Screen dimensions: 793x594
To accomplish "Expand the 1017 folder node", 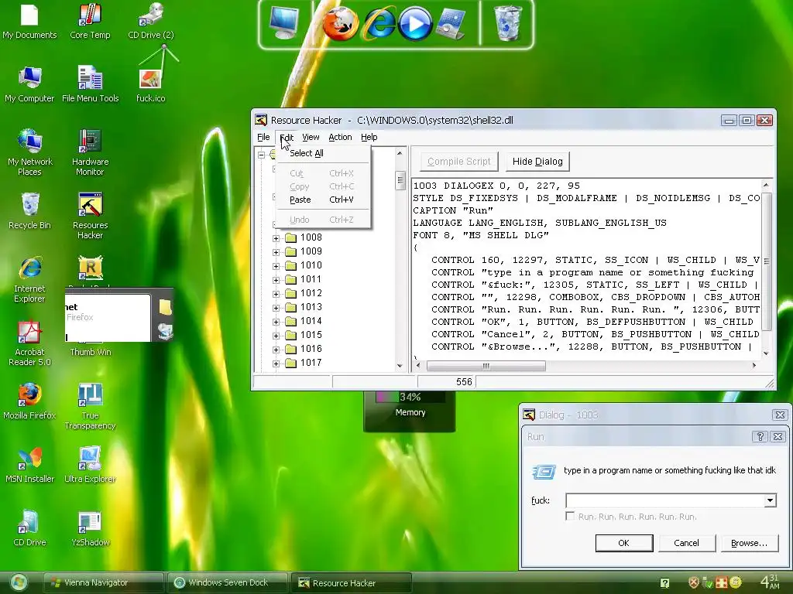I will click(x=276, y=364).
